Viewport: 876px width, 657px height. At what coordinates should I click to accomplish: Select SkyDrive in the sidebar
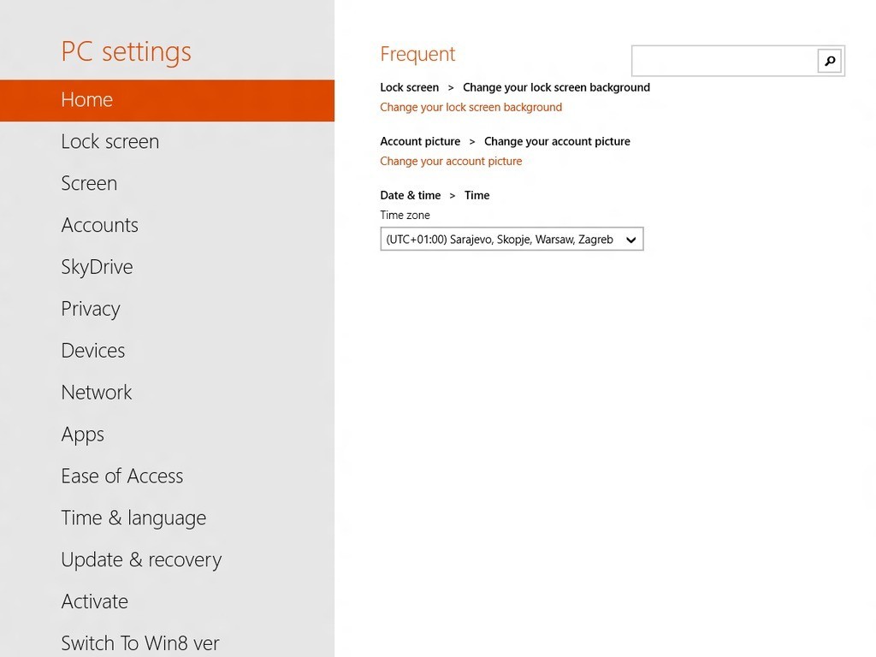[97, 268]
